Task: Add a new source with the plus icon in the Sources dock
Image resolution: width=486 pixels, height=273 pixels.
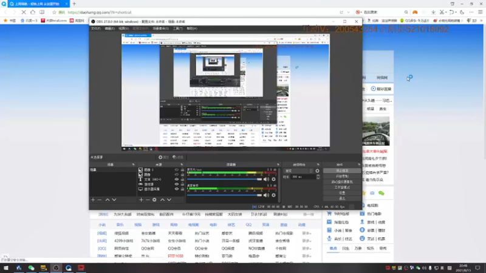Action: (141, 200)
